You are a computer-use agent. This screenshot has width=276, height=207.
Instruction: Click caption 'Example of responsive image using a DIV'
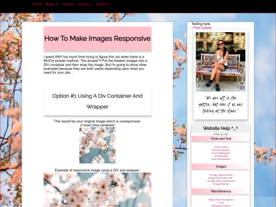click(x=97, y=170)
